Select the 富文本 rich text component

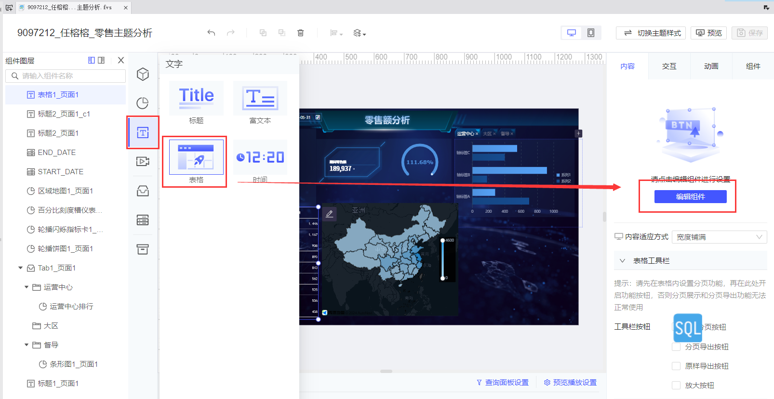(x=260, y=103)
